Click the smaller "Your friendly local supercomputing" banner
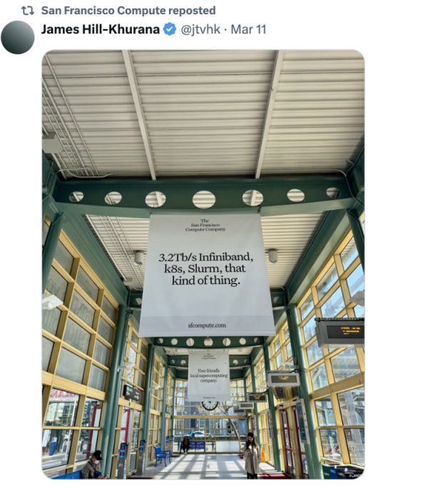Screen dimensions: 428x488 point(209,375)
